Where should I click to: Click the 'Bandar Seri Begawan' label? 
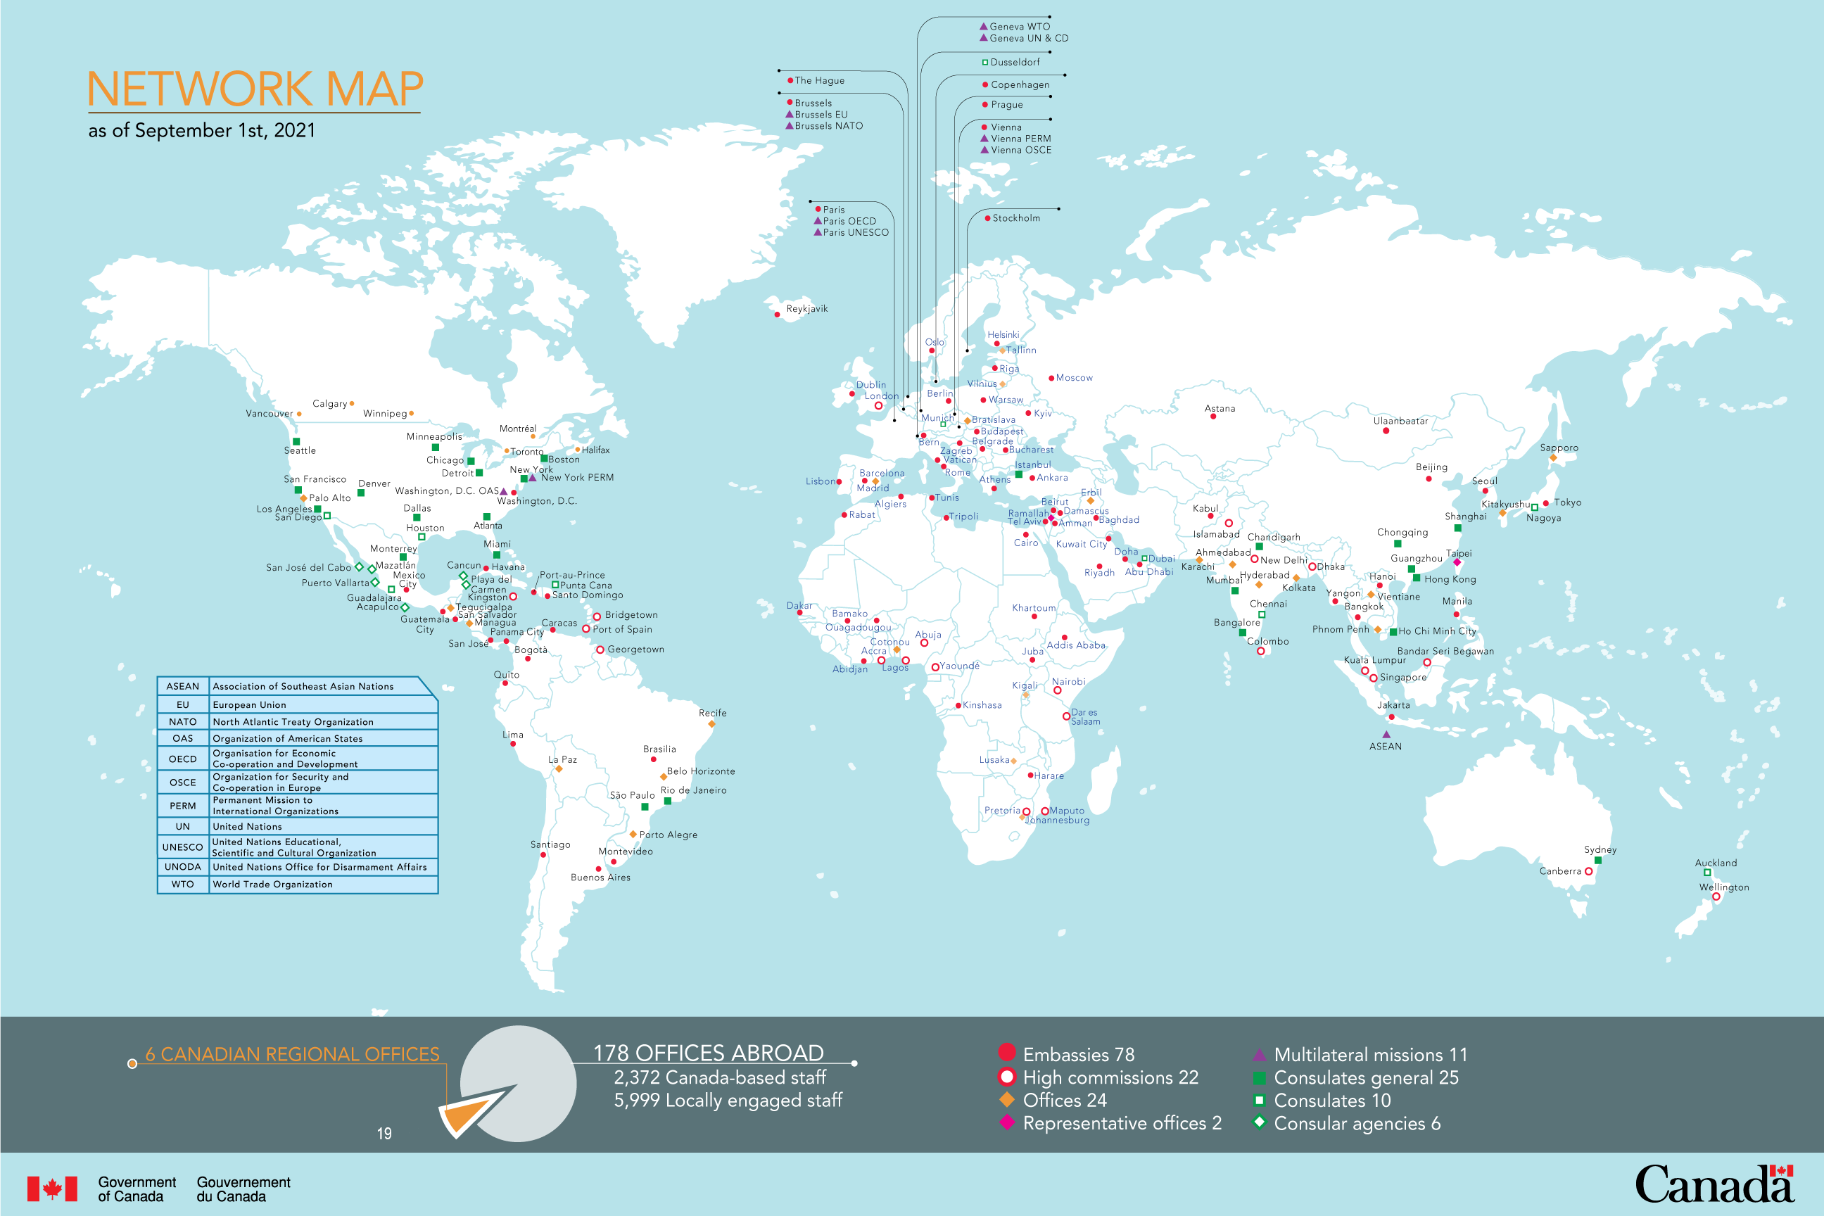(x=1445, y=651)
